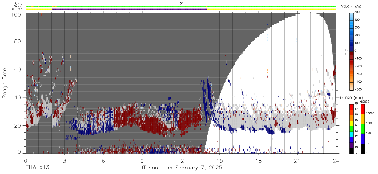Click the FHW b13 radar beam label
The image size is (378, 174).
37,168
